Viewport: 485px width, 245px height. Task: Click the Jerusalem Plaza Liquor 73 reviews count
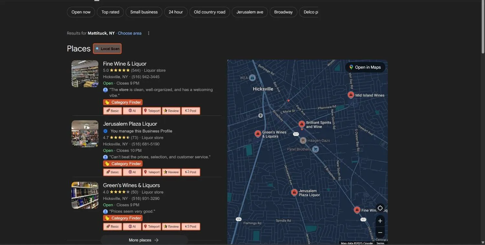(x=135, y=138)
